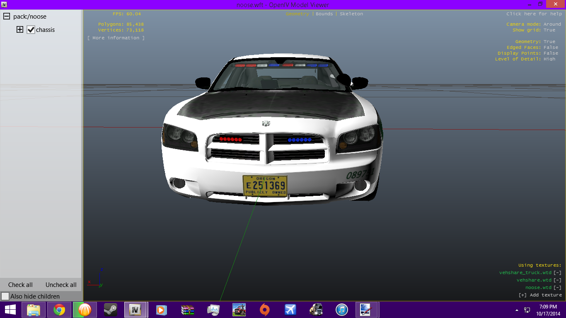Collapse the pack:/noose tree node
The image size is (566, 318).
[x=7, y=17]
